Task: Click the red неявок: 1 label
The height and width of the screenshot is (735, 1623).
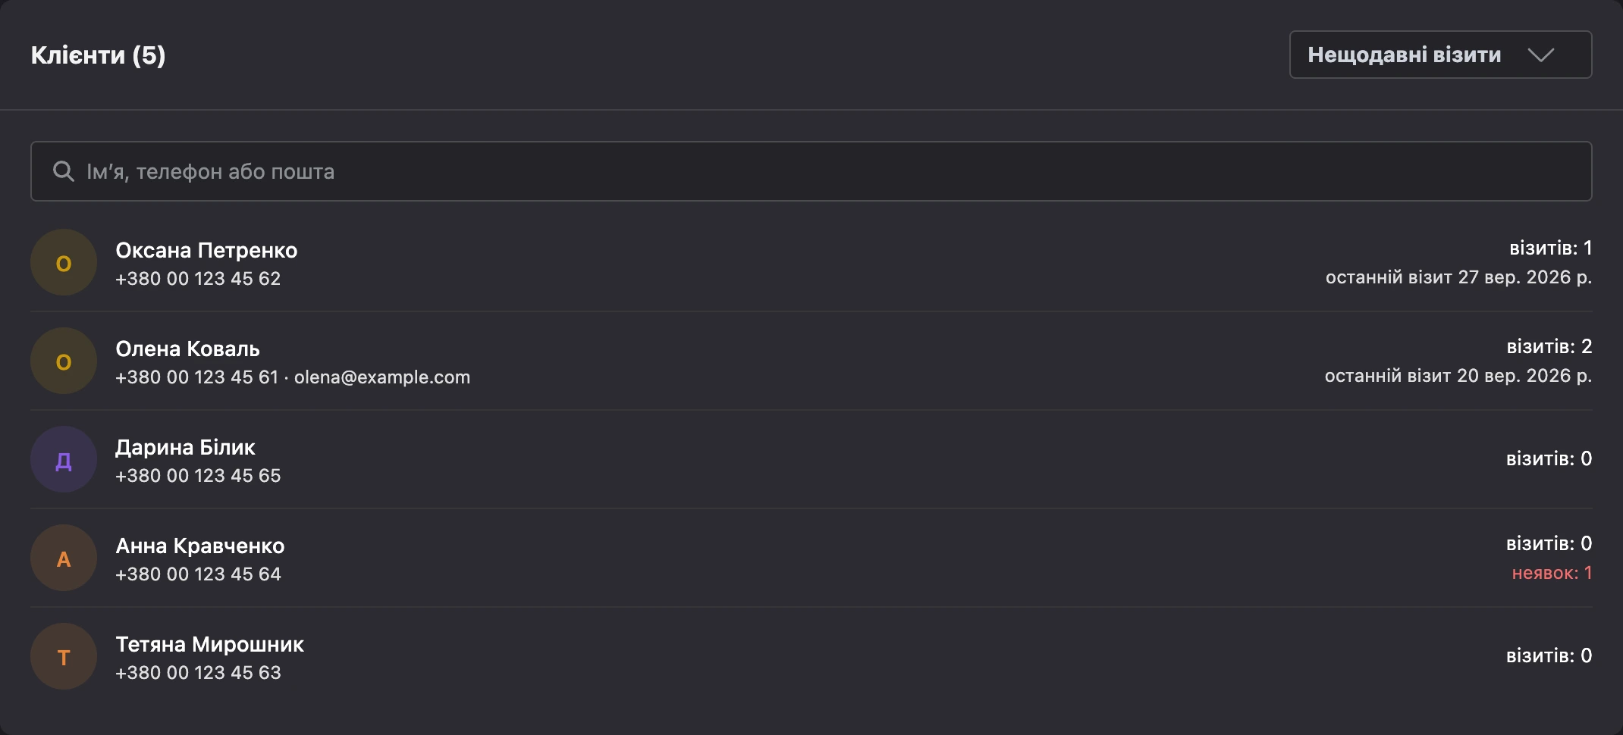Action: coord(1552,573)
